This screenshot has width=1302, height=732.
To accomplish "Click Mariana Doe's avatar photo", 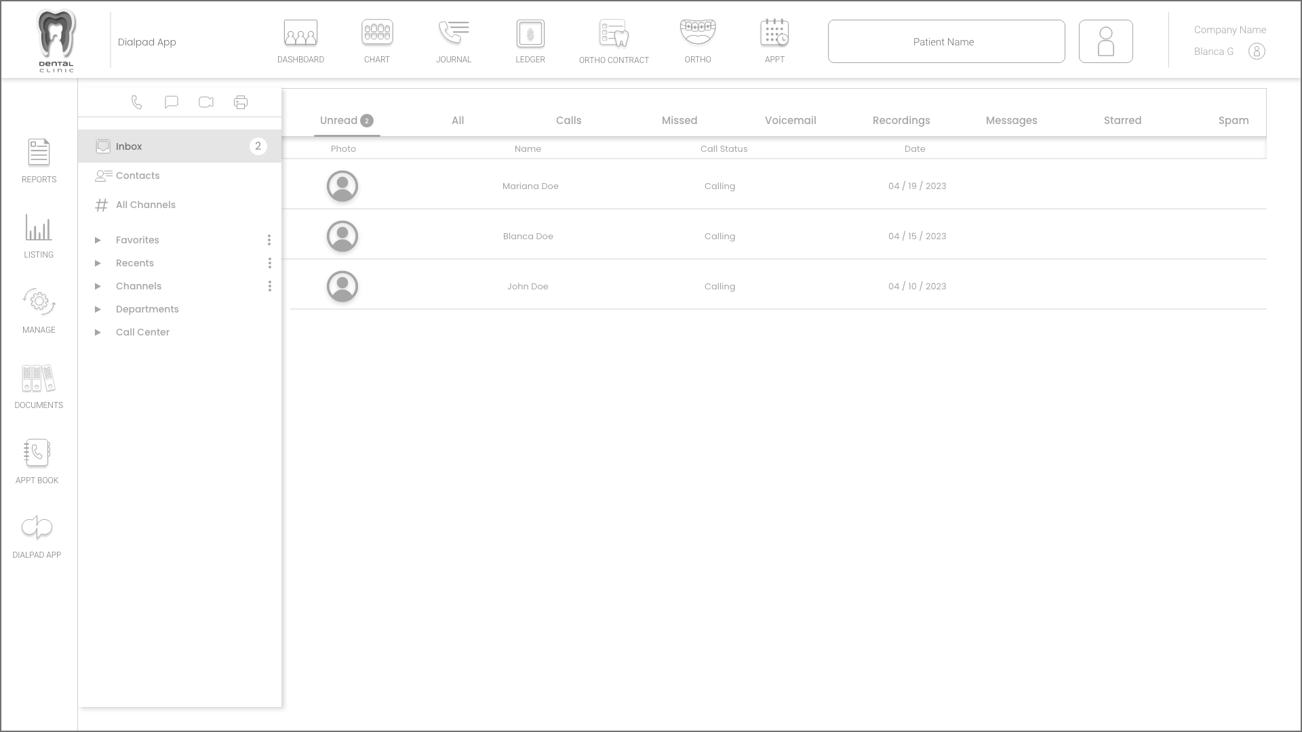I will (x=342, y=186).
